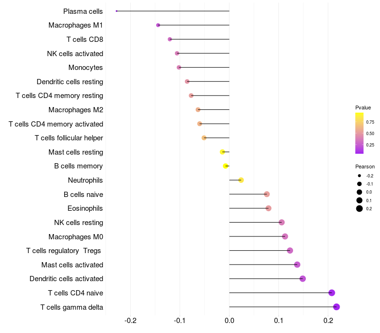This screenshot has width=380, height=333.
Task: Select the T cells gamma delta dot
Action: coord(336,307)
